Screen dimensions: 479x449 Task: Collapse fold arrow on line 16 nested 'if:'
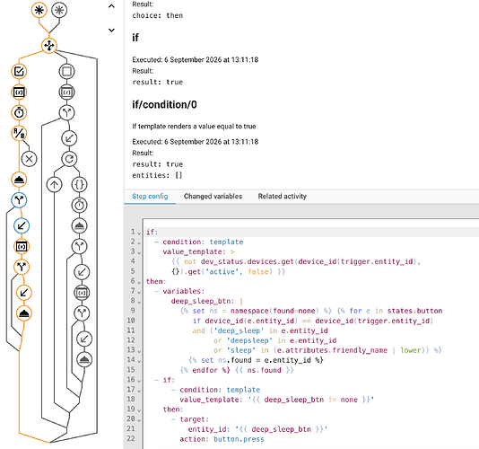point(139,381)
